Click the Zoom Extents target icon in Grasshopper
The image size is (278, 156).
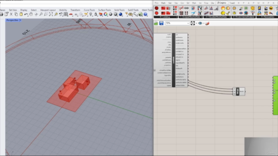click(x=193, y=23)
